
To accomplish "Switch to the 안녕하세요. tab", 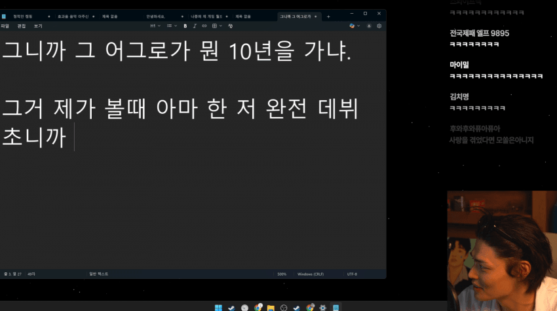I will pyautogui.click(x=156, y=16).
